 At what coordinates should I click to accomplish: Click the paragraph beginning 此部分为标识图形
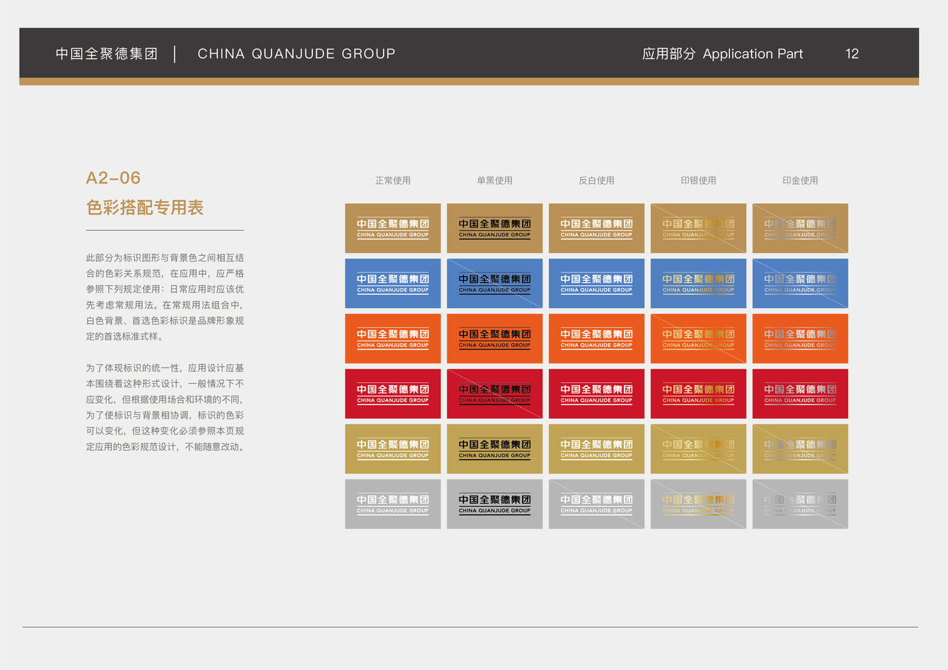(165, 297)
